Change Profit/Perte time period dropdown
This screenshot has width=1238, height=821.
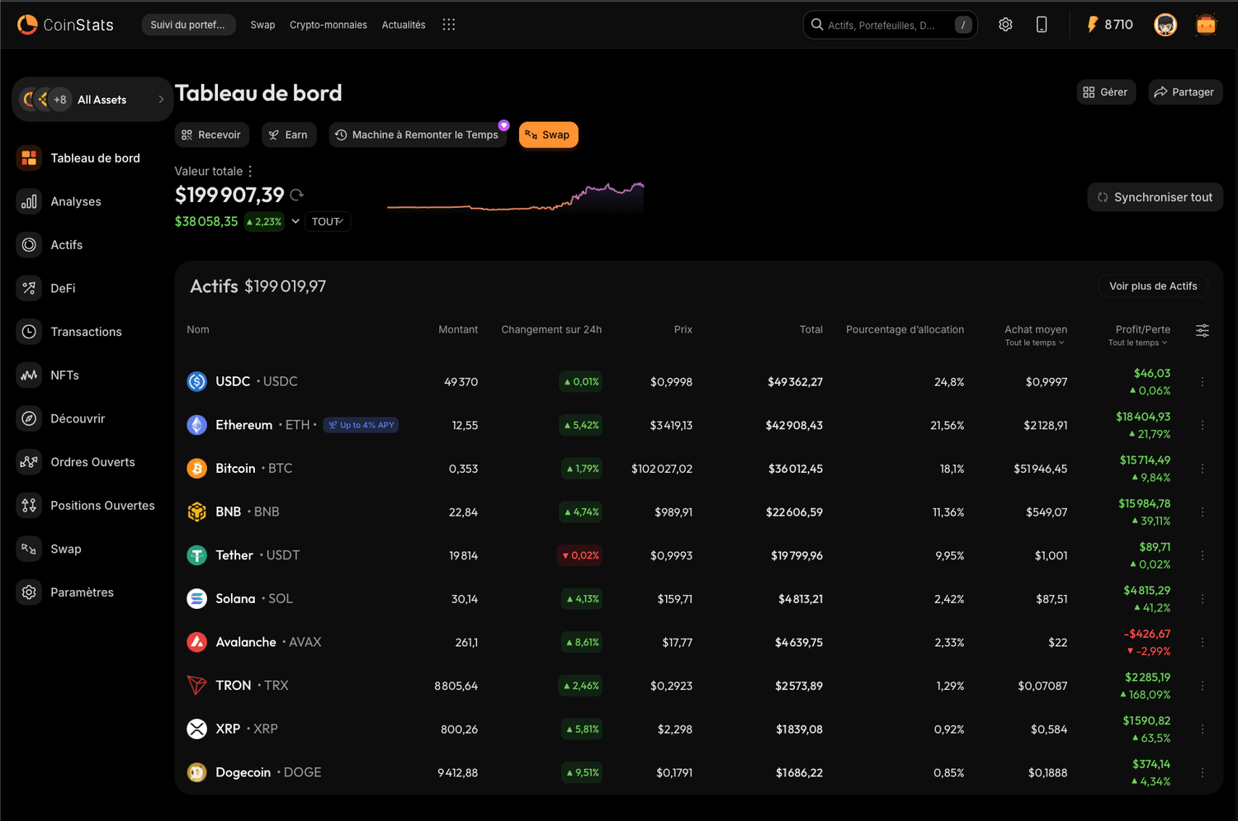[x=1138, y=343]
